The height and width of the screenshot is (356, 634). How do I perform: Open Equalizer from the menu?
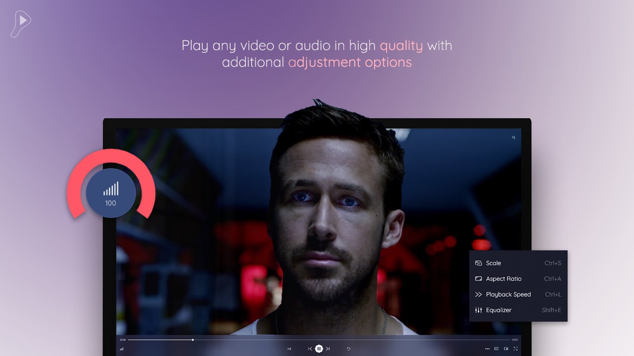coord(518,310)
